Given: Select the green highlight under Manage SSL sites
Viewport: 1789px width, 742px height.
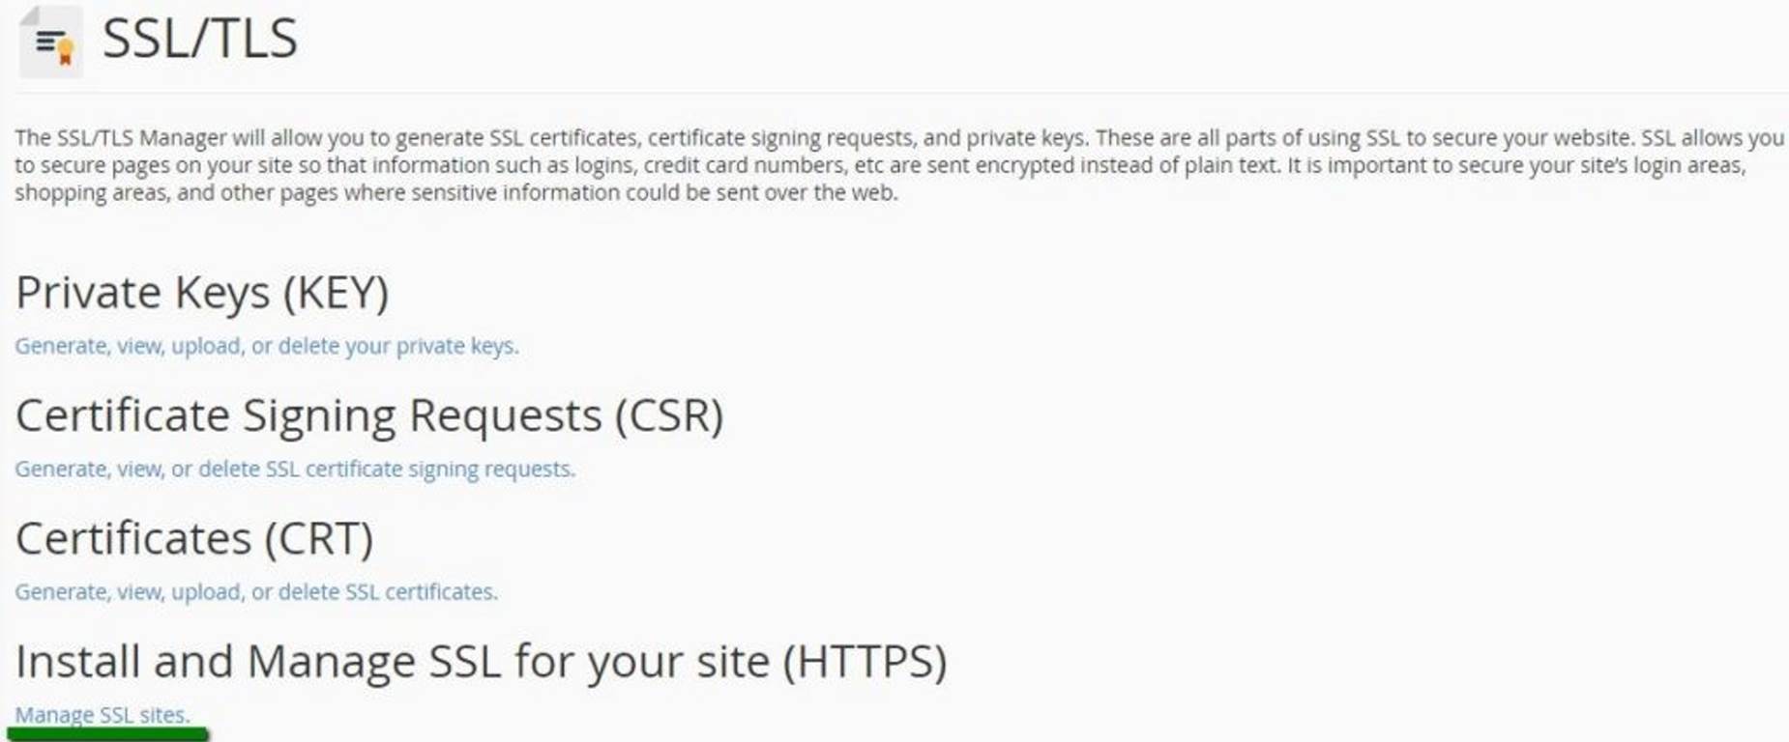Looking at the screenshot, I should pyautogui.click(x=106, y=734).
